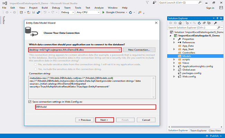The image size is (225, 138).
Task: Open the data connection dropdown
Action: [x=119, y=50]
